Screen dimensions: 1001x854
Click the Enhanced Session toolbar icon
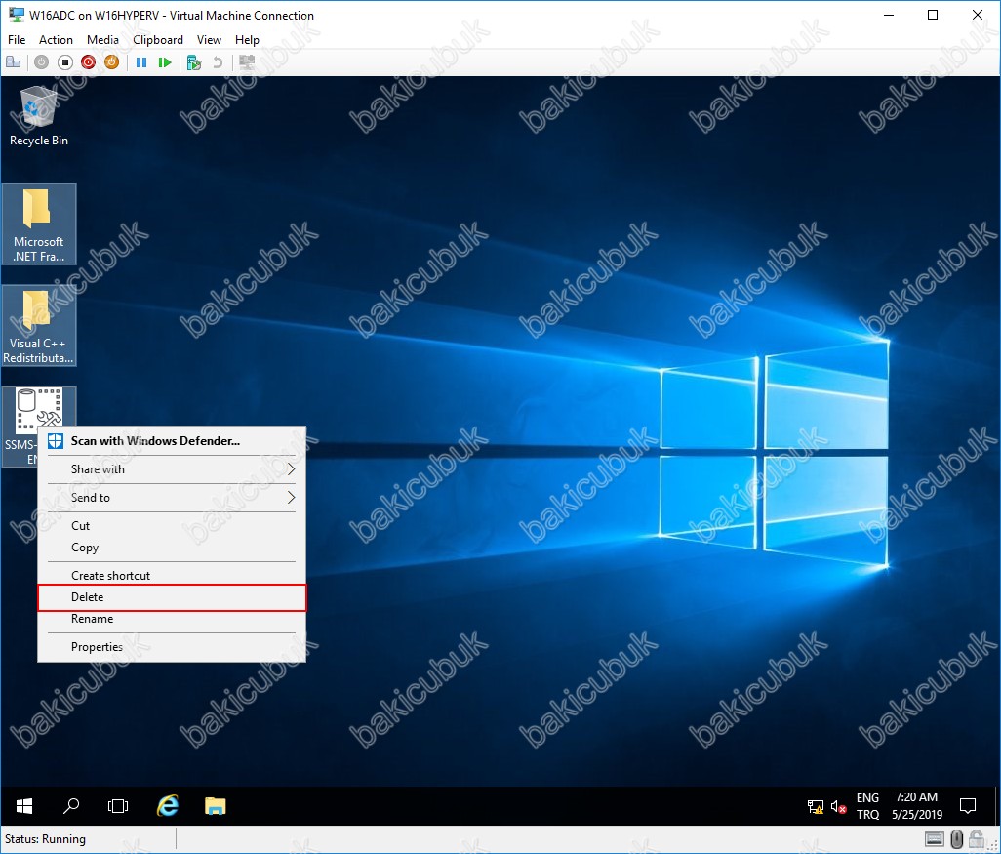tap(247, 61)
